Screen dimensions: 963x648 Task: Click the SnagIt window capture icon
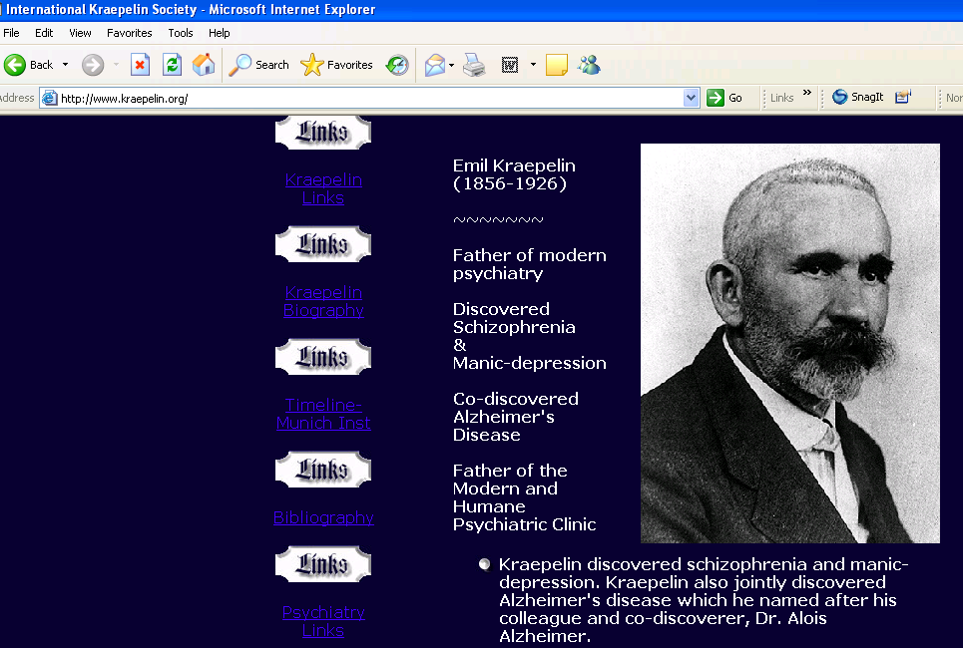903,97
